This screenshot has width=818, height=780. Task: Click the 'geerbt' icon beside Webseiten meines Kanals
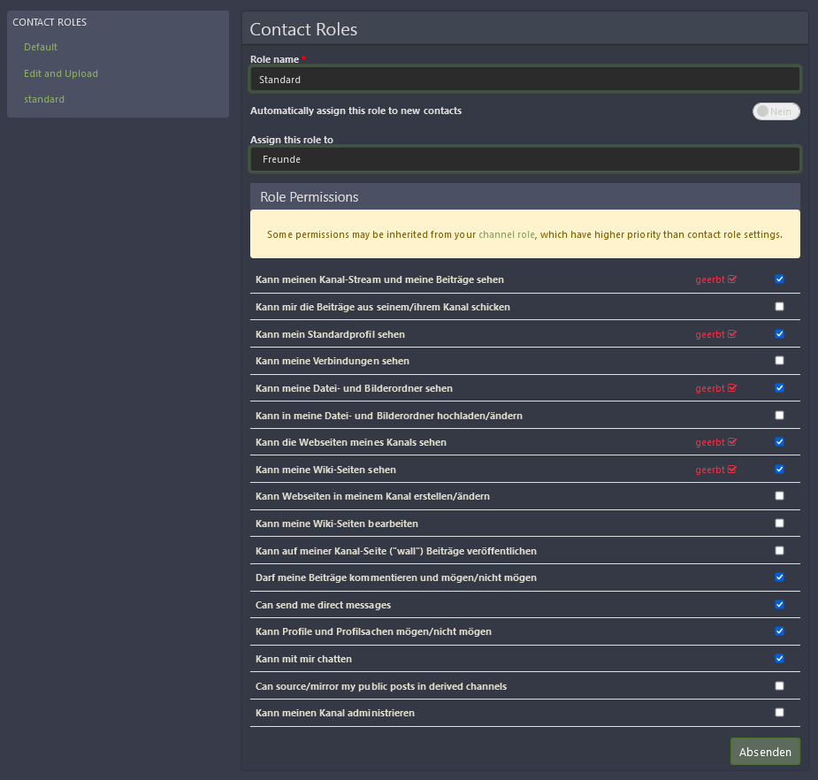coord(732,442)
